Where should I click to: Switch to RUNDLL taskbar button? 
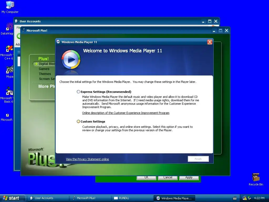[132, 198]
